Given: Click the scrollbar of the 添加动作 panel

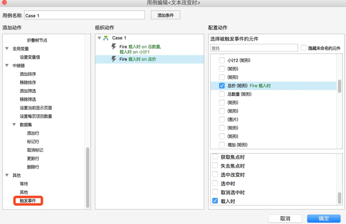Looking at the screenshot, I should click(88, 173).
